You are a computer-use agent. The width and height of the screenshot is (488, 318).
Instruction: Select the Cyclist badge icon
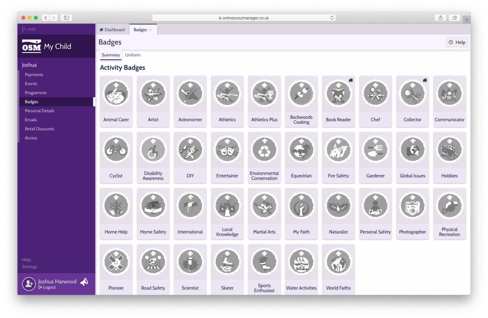click(116, 149)
